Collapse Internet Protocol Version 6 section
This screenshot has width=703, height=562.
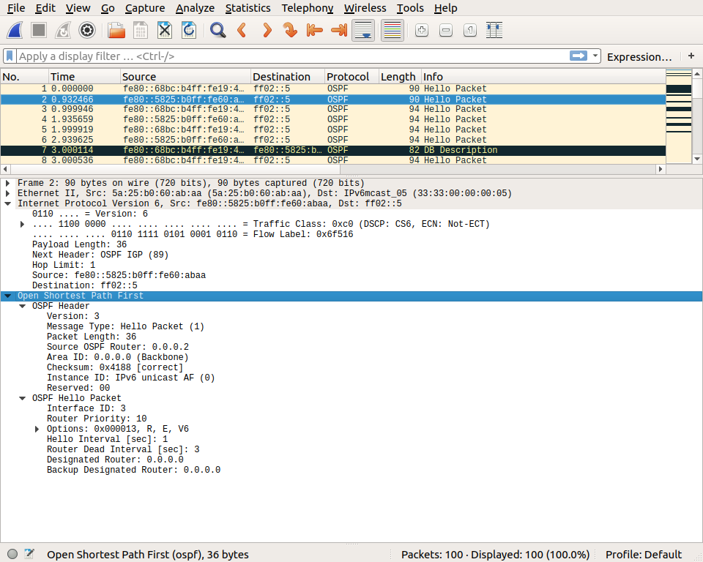click(x=7, y=203)
